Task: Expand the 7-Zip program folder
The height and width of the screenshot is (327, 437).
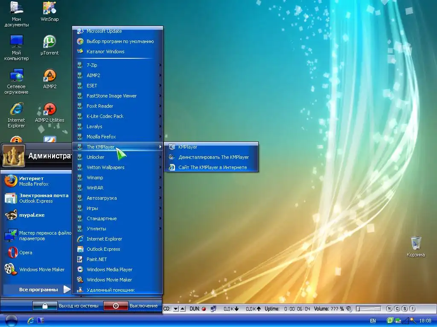Action: point(118,65)
